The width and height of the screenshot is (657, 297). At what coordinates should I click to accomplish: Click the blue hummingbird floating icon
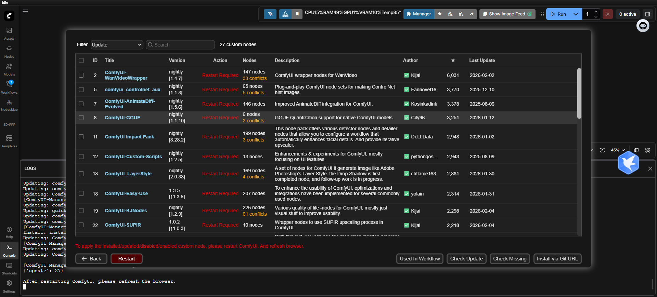click(629, 163)
